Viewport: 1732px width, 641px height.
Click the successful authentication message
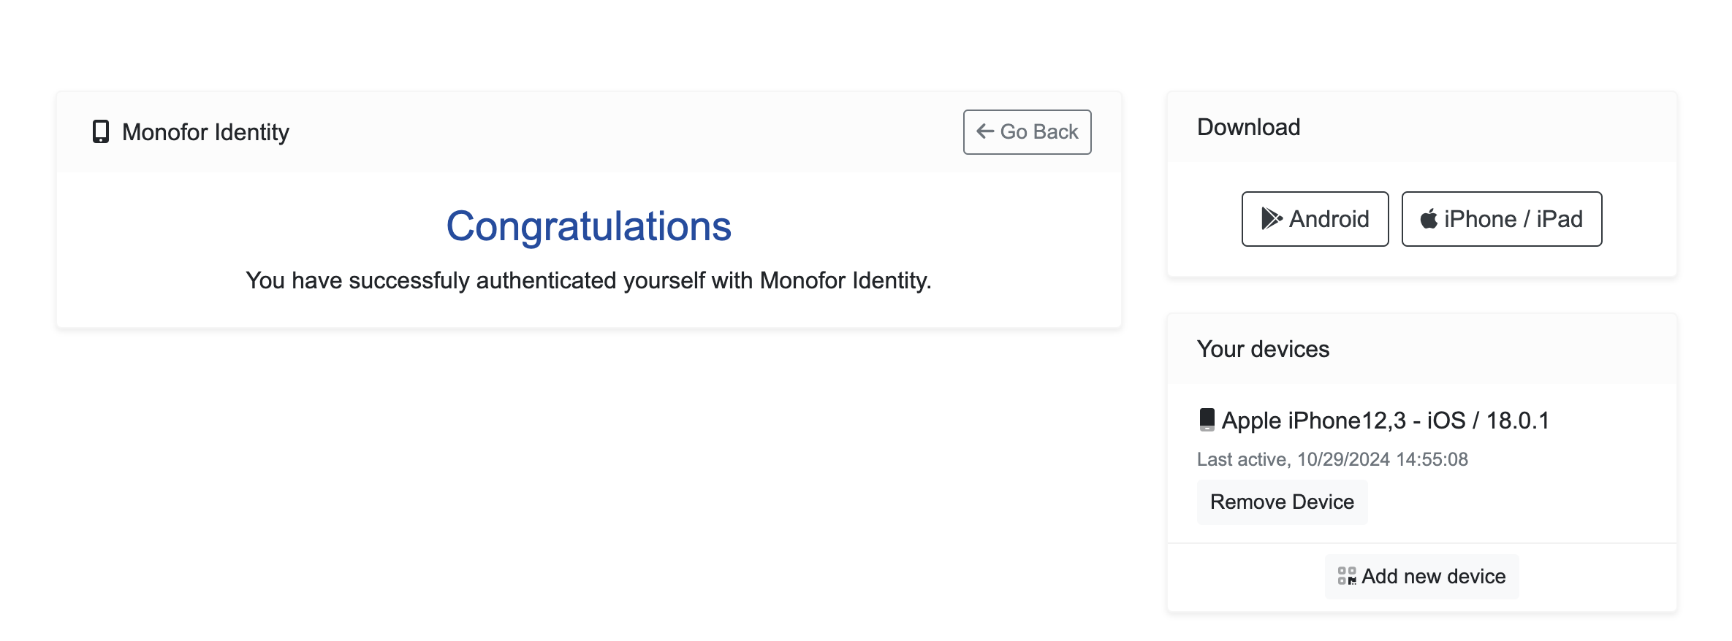[x=589, y=280]
